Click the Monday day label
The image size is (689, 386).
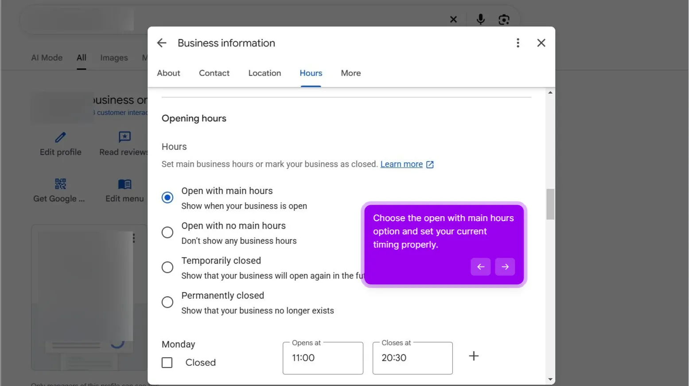pos(178,344)
